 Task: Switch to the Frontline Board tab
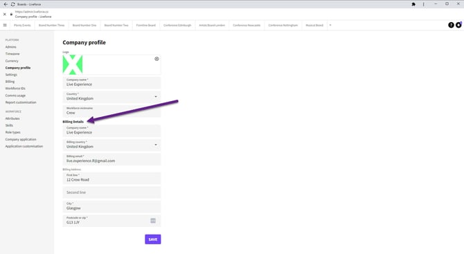click(x=145, y=25)
